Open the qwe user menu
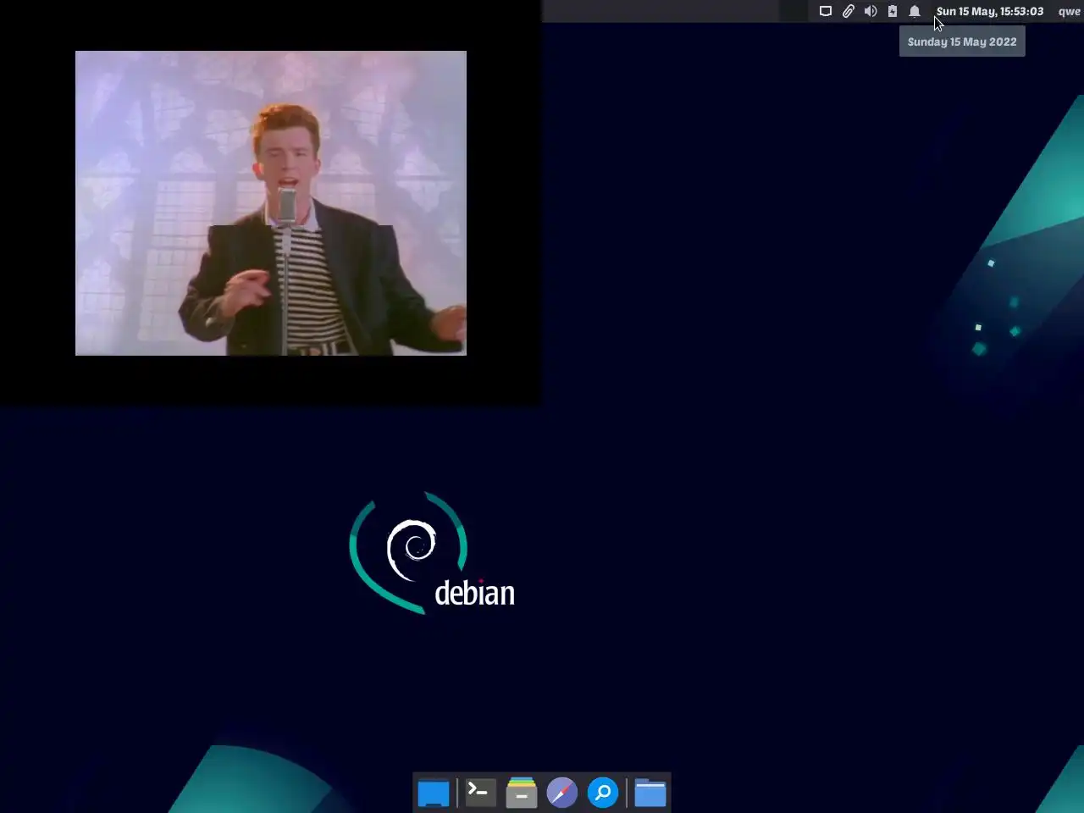 (1069, 11)
